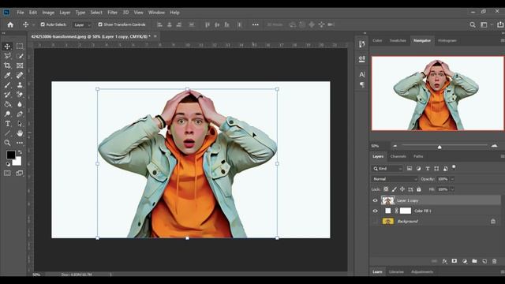Toggle lock position icon
Viewport: 505px width, 284px height.
click(x=402, y=189)
